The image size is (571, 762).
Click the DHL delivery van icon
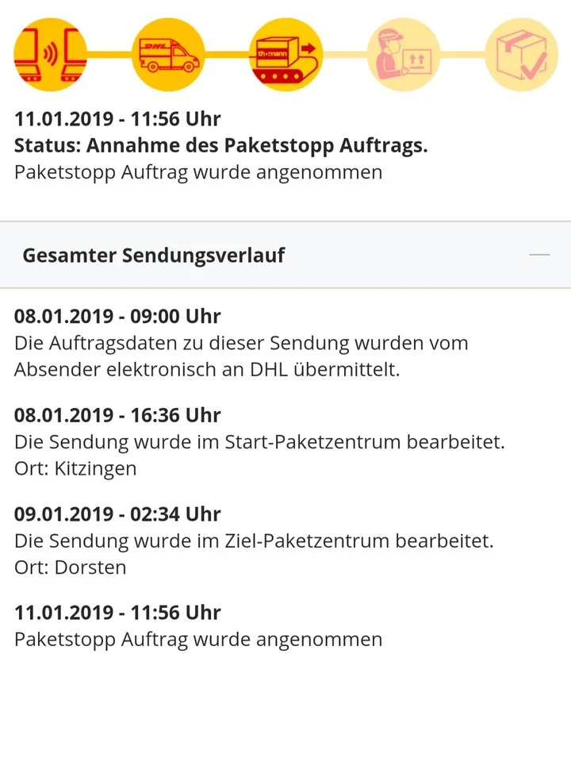[167, 54]
